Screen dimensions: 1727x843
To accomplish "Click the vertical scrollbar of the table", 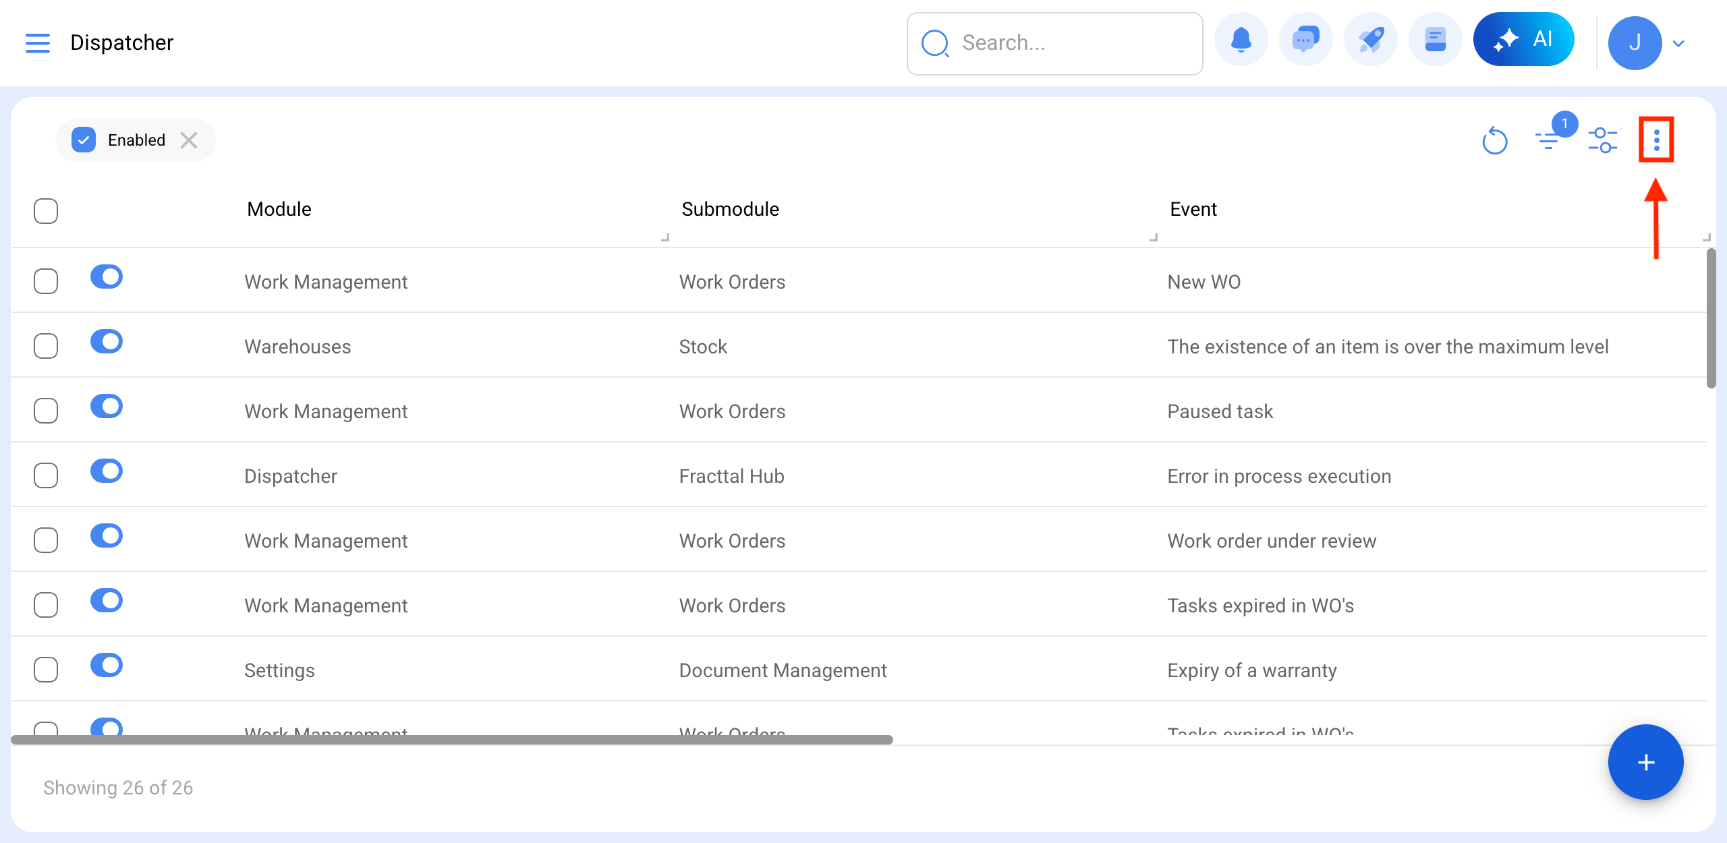I will (x=1711, y=318).
